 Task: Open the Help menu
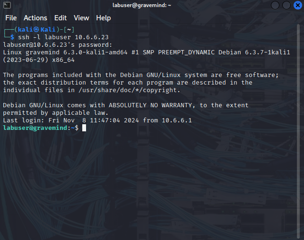coord(104,18)
